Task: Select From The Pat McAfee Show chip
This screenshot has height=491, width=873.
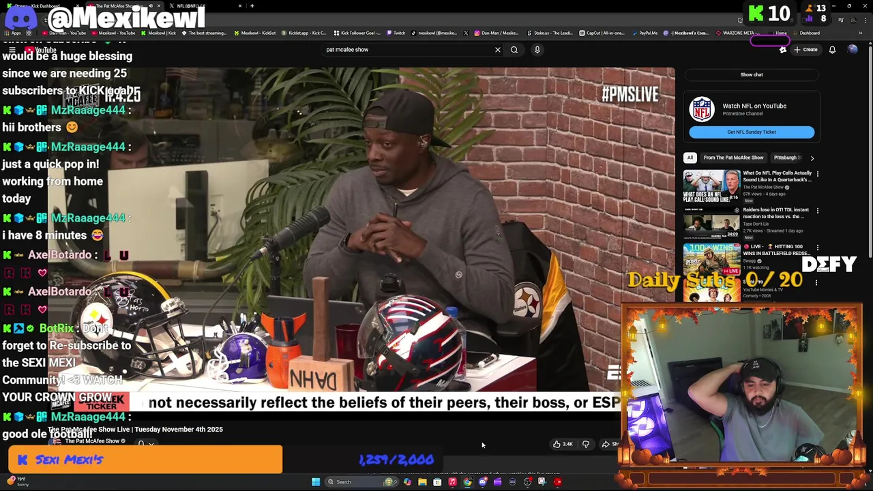Action: 733,158
